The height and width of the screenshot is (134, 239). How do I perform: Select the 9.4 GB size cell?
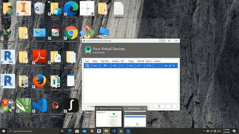coord(149,66)
